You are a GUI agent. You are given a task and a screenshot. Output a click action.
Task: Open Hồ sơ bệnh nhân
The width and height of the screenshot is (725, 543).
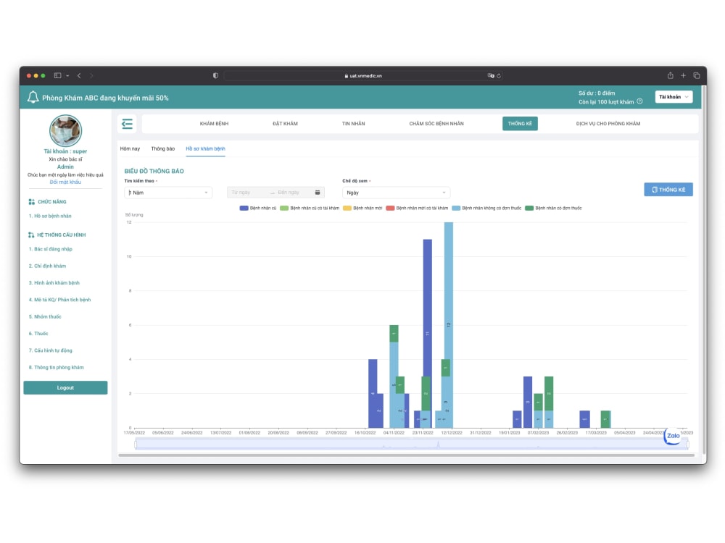[50, 216]
